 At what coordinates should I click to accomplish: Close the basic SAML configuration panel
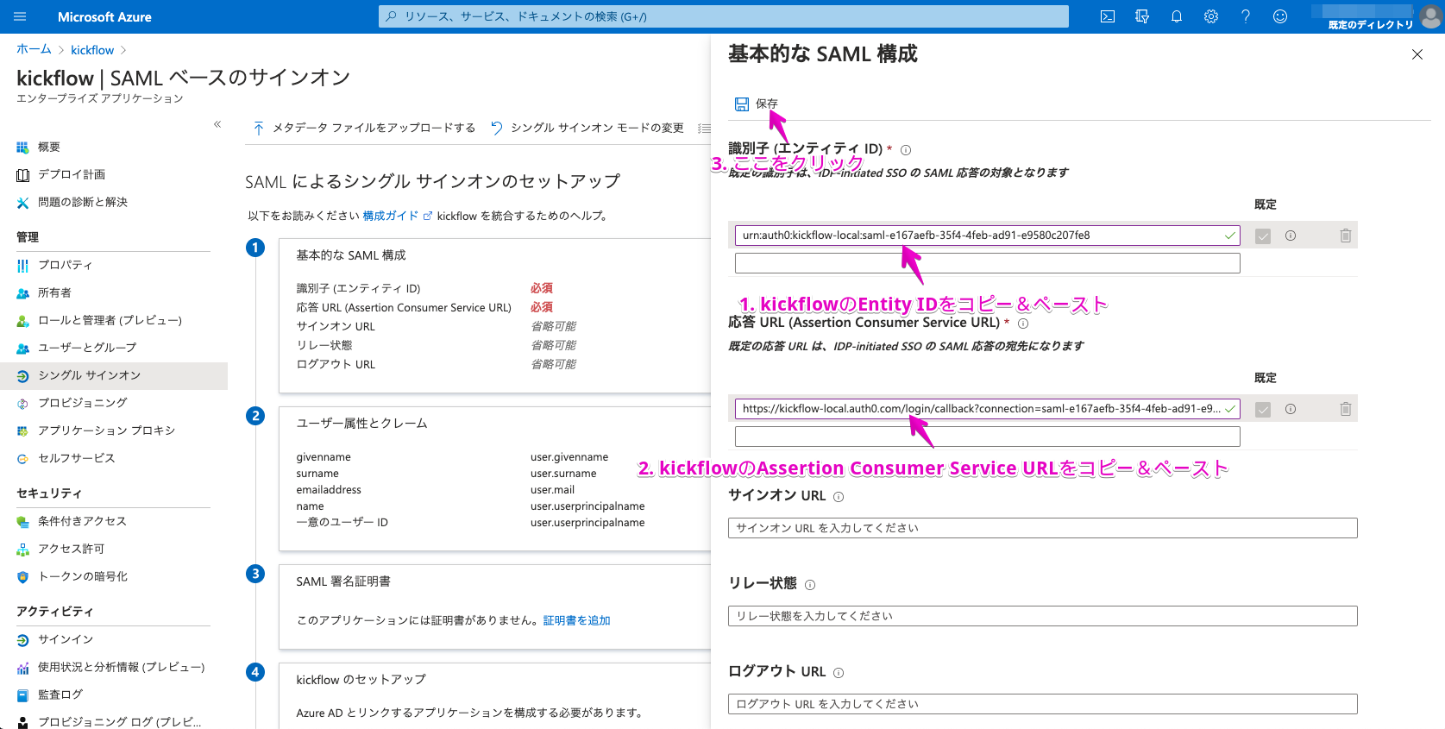pos(1417,54)
